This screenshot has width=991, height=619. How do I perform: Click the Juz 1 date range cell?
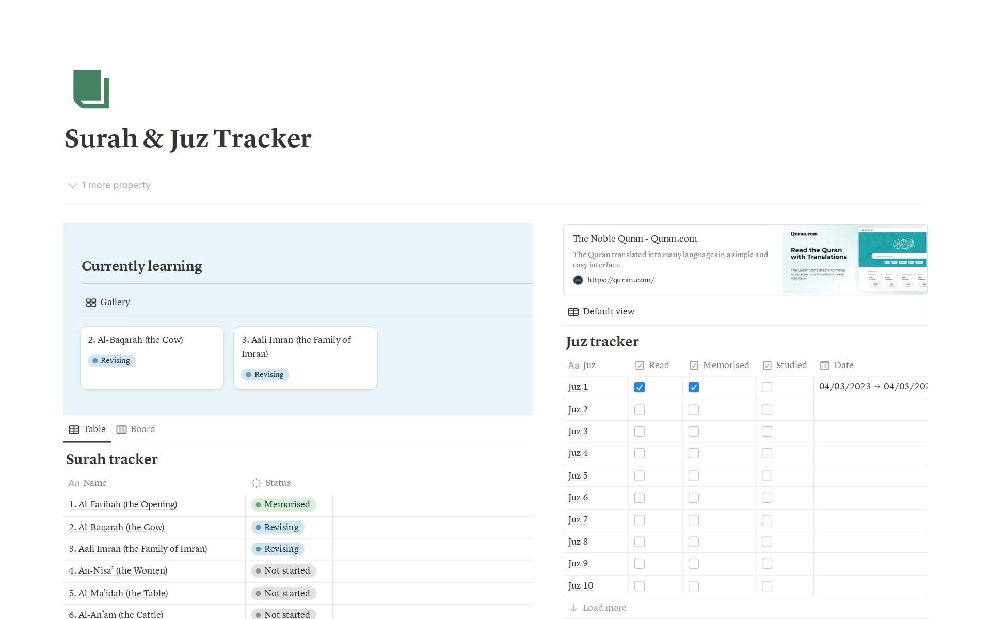(871, 387)
